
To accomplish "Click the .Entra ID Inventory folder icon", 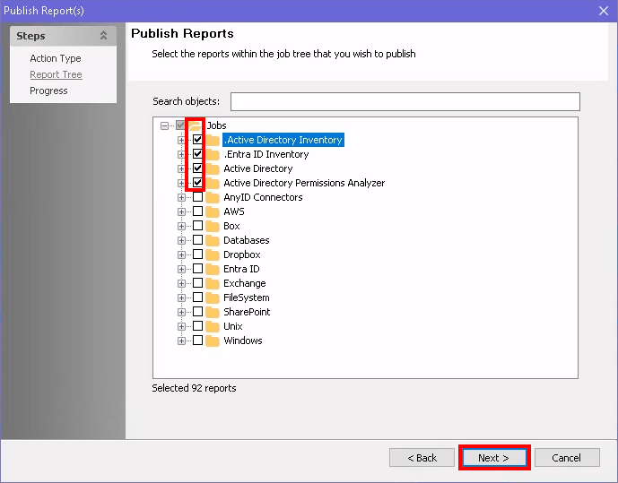I will point(213,154).
